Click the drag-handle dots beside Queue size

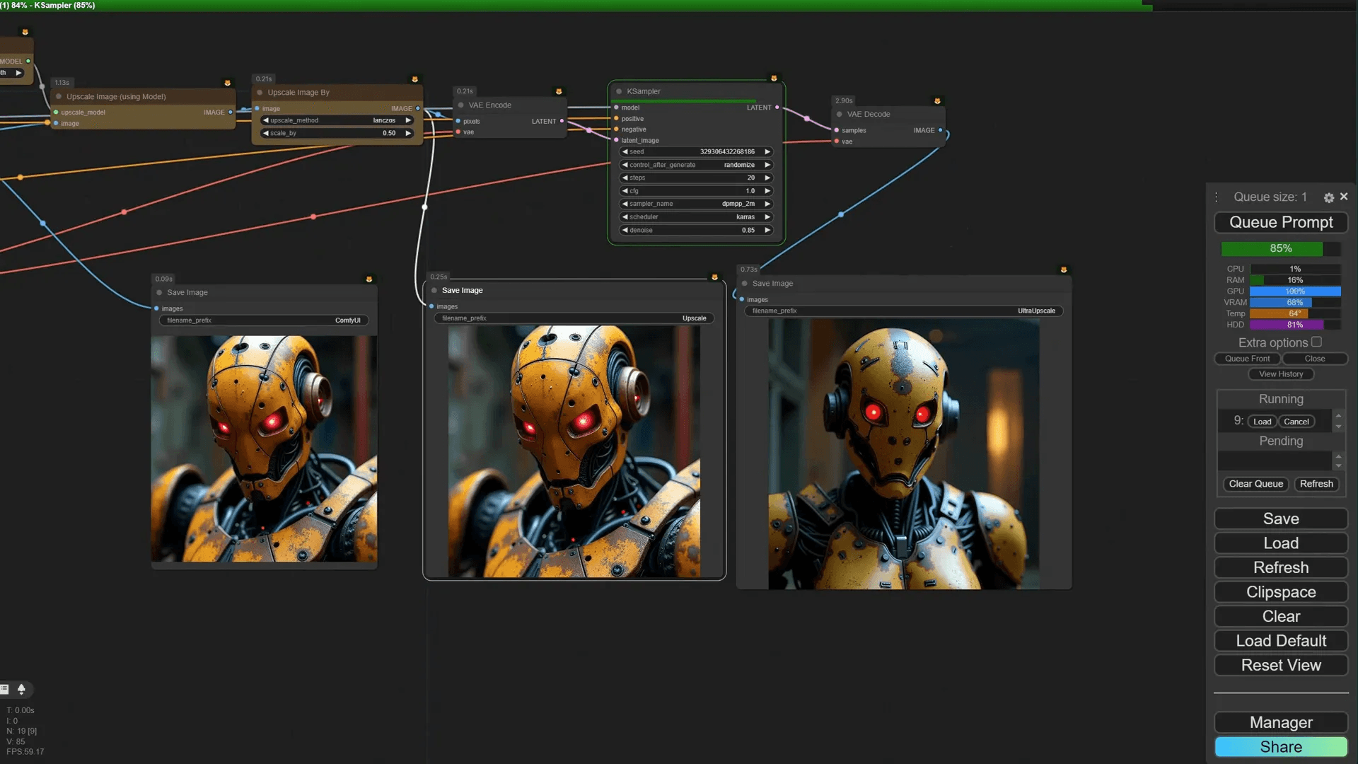pos(1217,197)
